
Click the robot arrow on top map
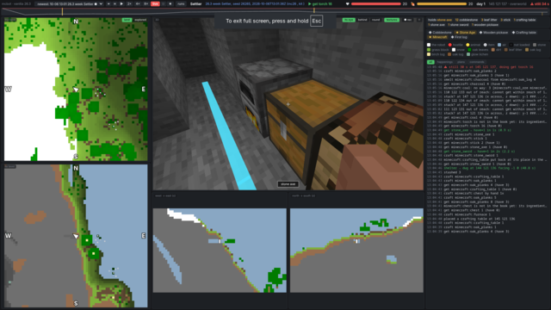coord(76,90)
